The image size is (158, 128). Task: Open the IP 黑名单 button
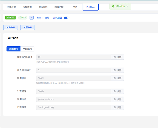pyautogui.click(x=28, y=27)
